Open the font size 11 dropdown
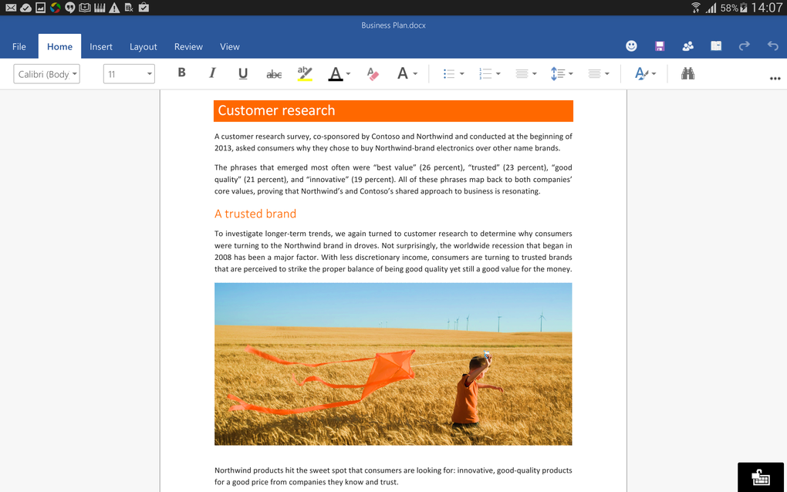 pos(129,73)
